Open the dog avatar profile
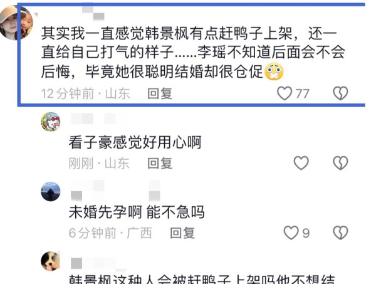The width and height of the screenshot is (376, 284). [51, 261]
